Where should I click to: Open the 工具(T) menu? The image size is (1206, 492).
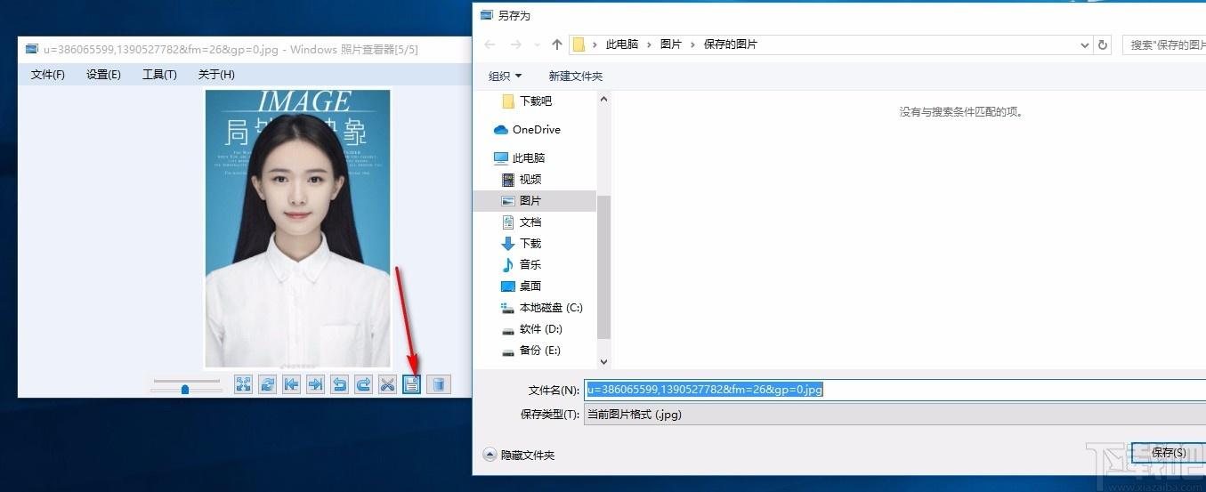click(159, 75)
